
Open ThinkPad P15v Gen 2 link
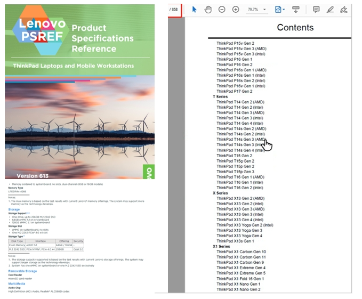tap(235, 43)
